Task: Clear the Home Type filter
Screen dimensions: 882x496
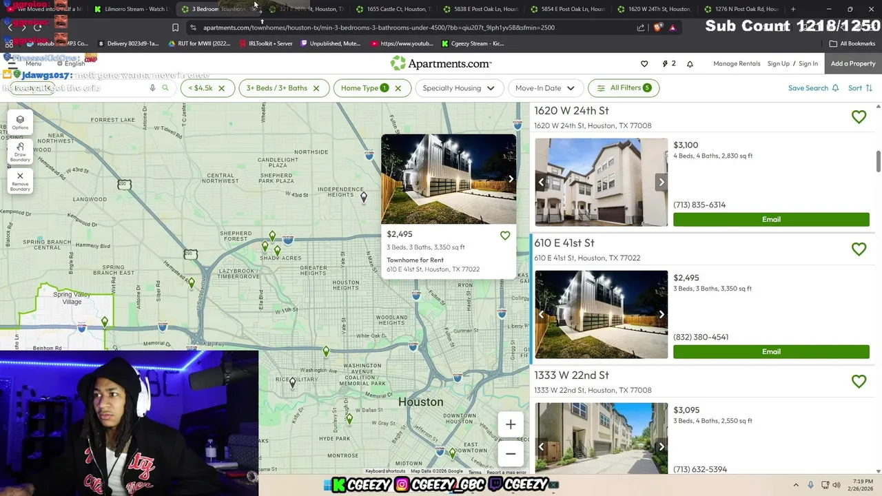Action: (x=398, y=88)
